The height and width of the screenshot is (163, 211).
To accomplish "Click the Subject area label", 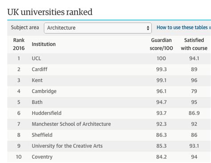I will coord(25,28).
